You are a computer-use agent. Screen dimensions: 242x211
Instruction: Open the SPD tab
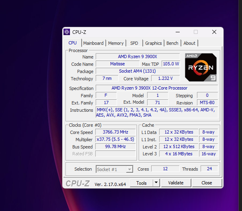point(134,43)
